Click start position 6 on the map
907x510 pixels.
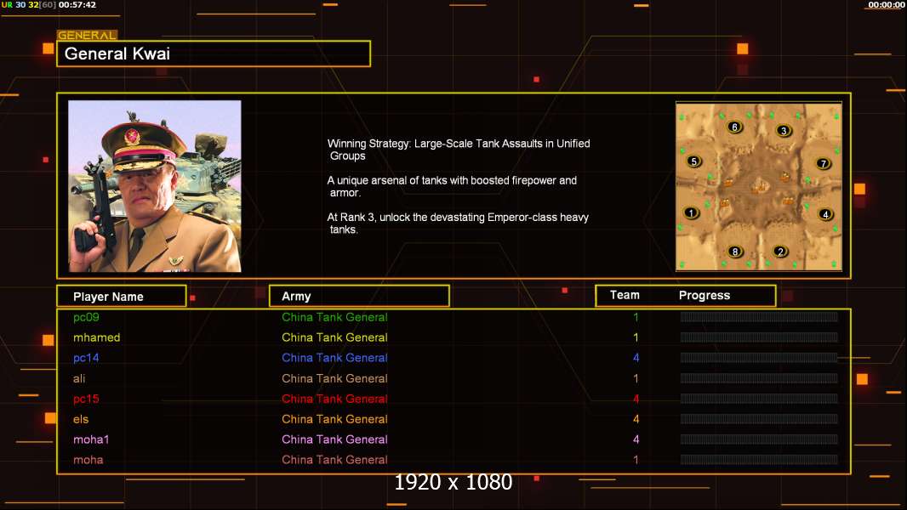tap(734, 127)
